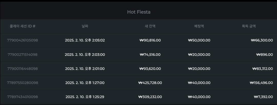Select the balance cell ₩425,728.00
The width and height of the screenshot is (277, 105).
(x=150, y=83)
